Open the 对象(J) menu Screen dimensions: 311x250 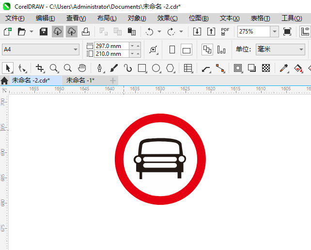point(137,18)
